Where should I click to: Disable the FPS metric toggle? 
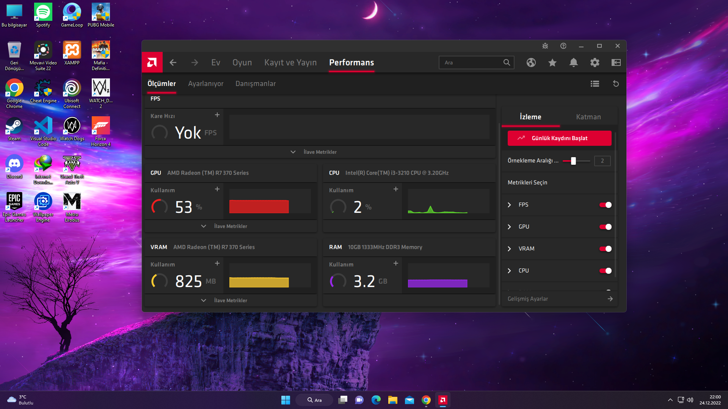(x=605, y=205)
